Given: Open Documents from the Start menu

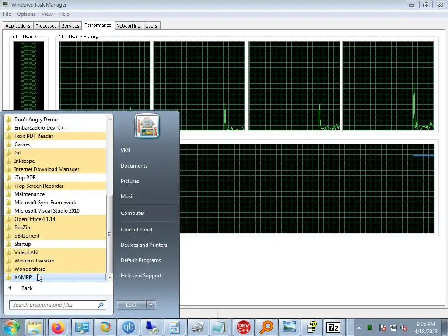Looking at the screenshot, I should click(134, 166).
